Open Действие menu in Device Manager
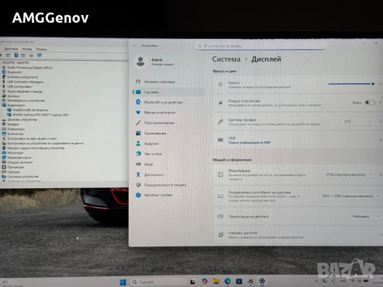The image size is (383, 287). pos(11,49)
